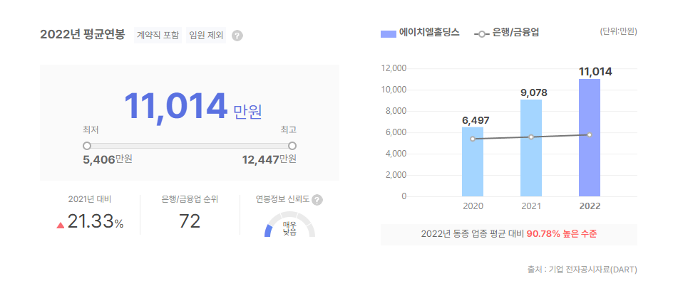Click the 에이치엘홀딩스 legend label

(429, 32)
